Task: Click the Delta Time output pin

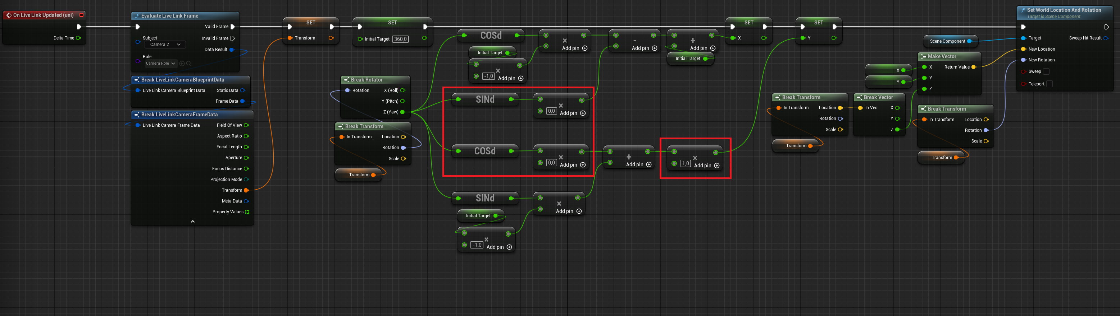Action: coord(79,38)
